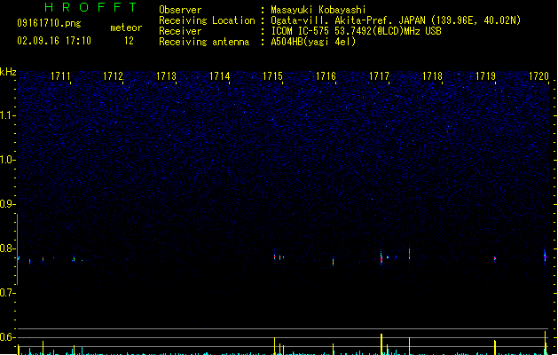Click the Receiving antenna label
The image size is (558, 355).
pyautogui.click(x=204, y=42)
